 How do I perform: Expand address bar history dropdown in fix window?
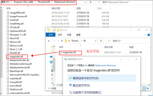(x=96, y=41)
